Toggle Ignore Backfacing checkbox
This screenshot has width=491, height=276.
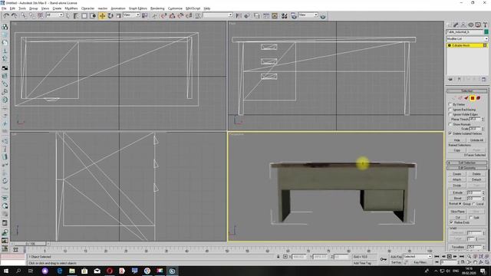pos(450,110)
